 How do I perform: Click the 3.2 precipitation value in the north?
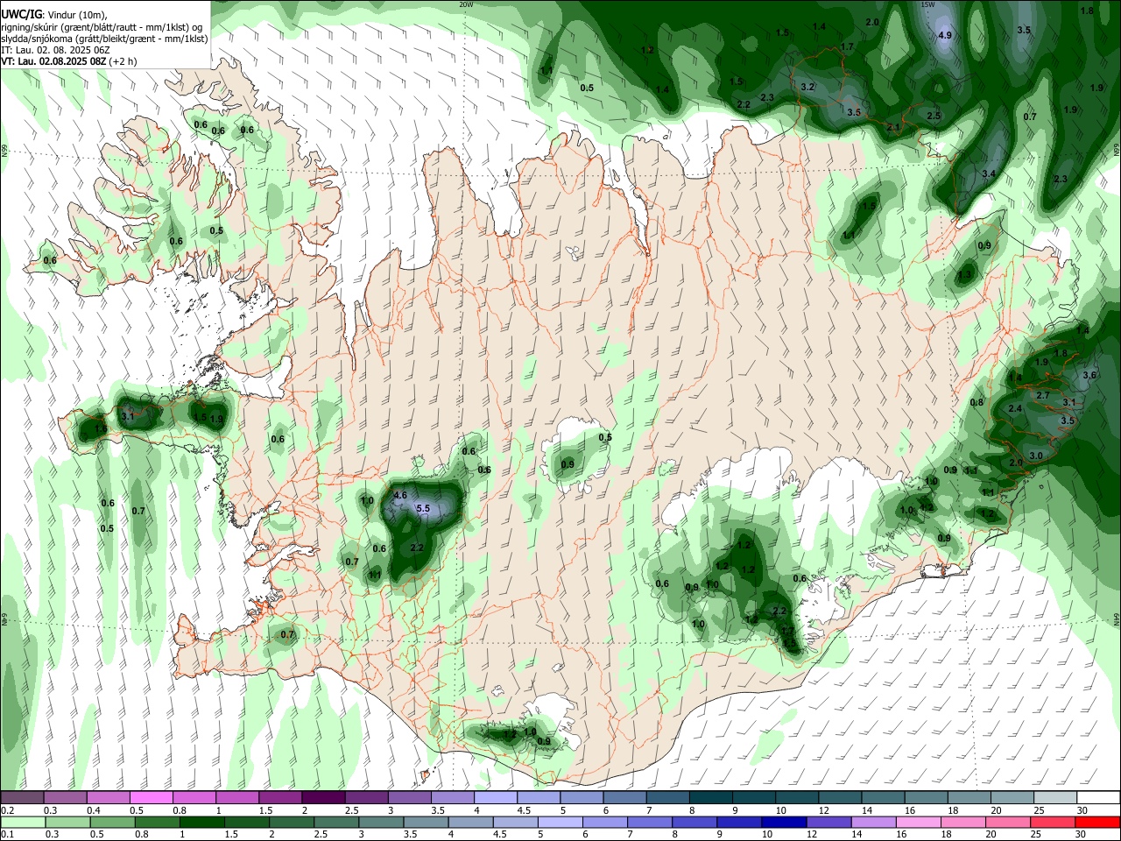(808, 87)
